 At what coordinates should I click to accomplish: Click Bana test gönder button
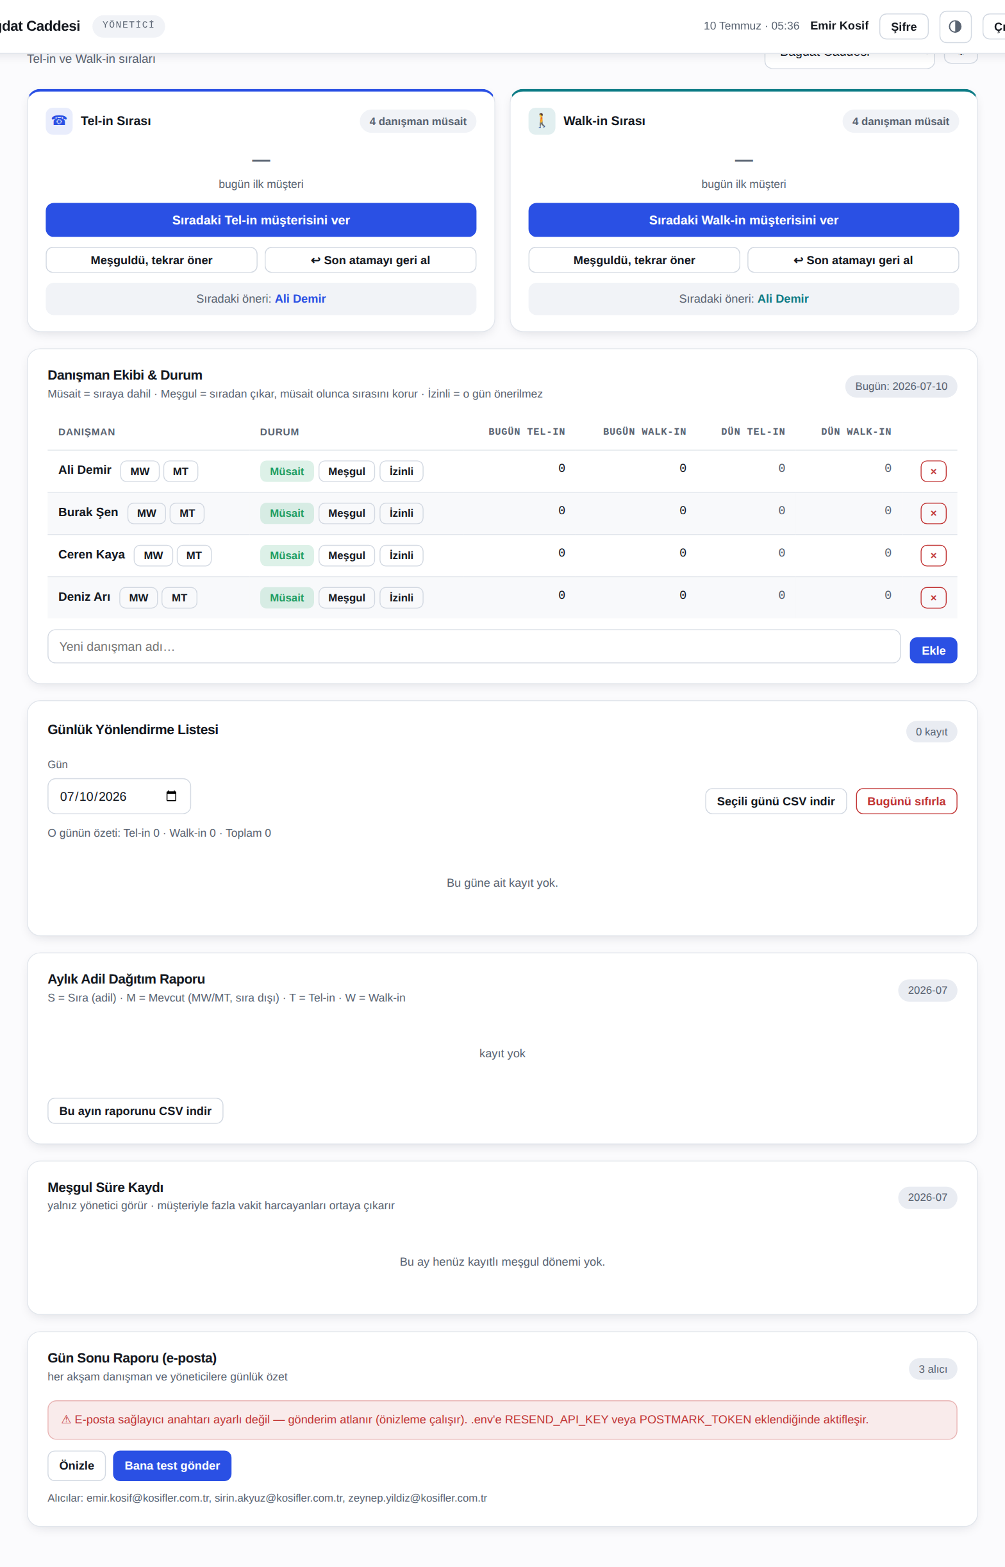(x=172, y=1466)
